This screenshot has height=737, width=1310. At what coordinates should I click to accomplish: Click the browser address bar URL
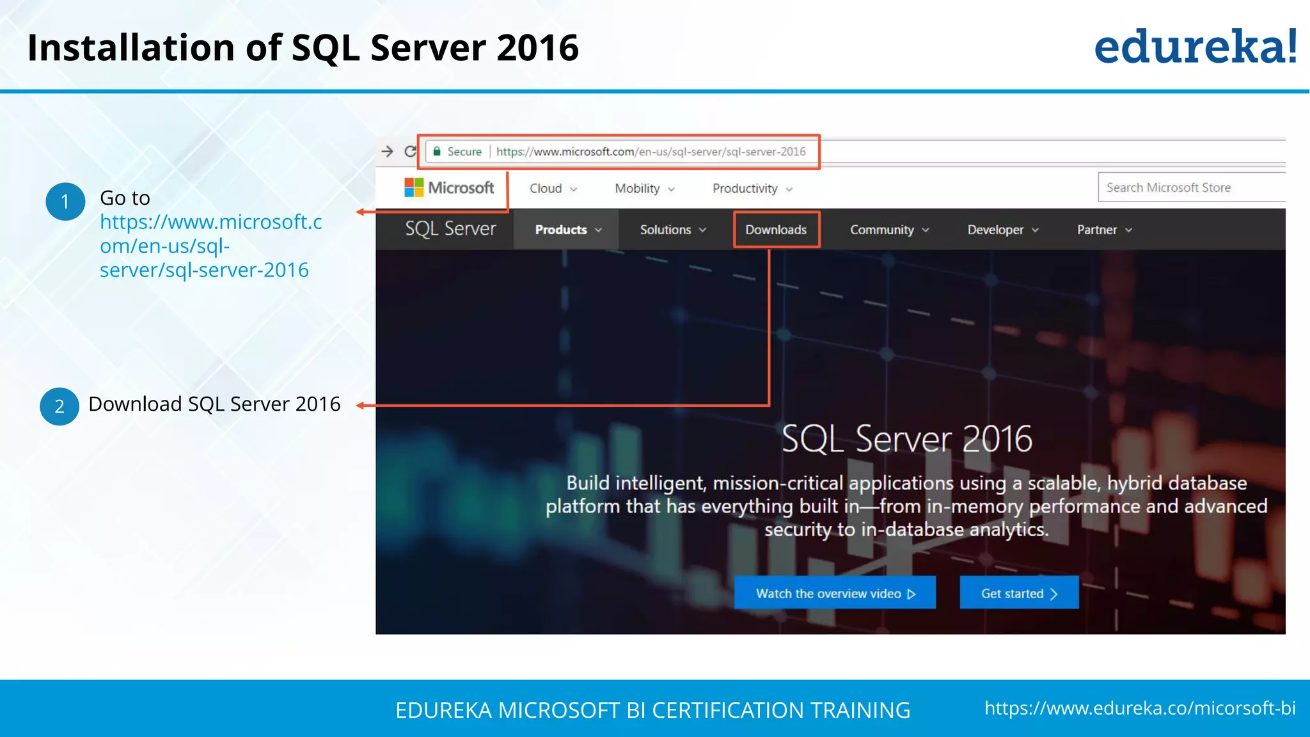click(x=651, y=152)
